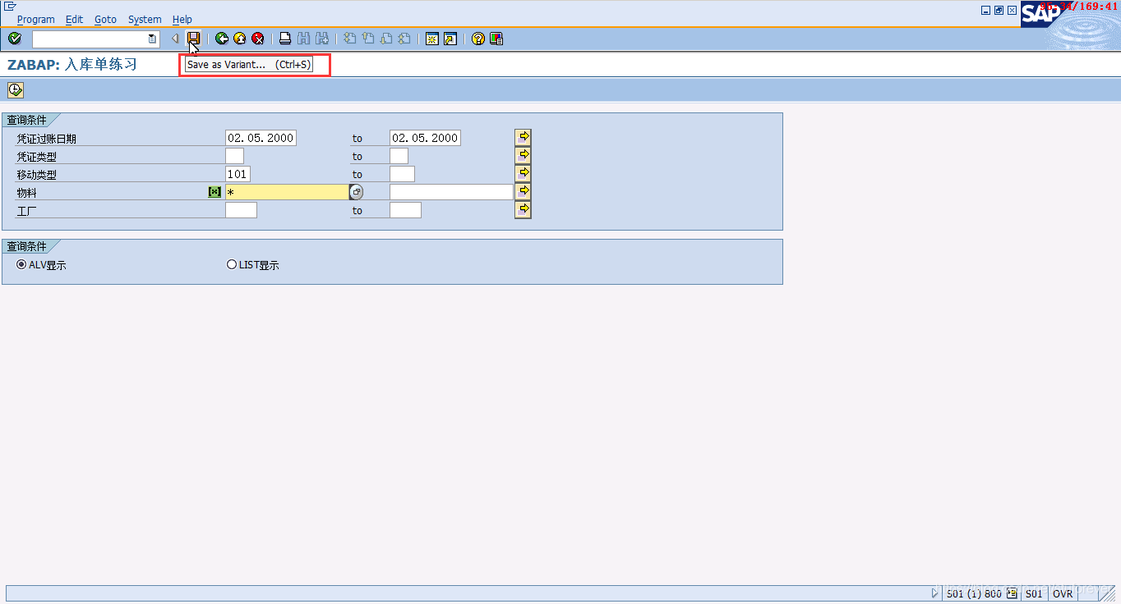Open multiple selection for 工厂
The width and height of the screenshot is (1121, 604).
click(x=523, y=210)
